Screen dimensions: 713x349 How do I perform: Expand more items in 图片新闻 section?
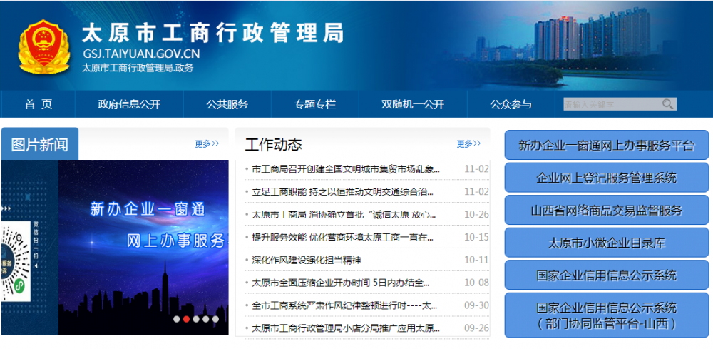pyautogui.click(x=207, y=143)
